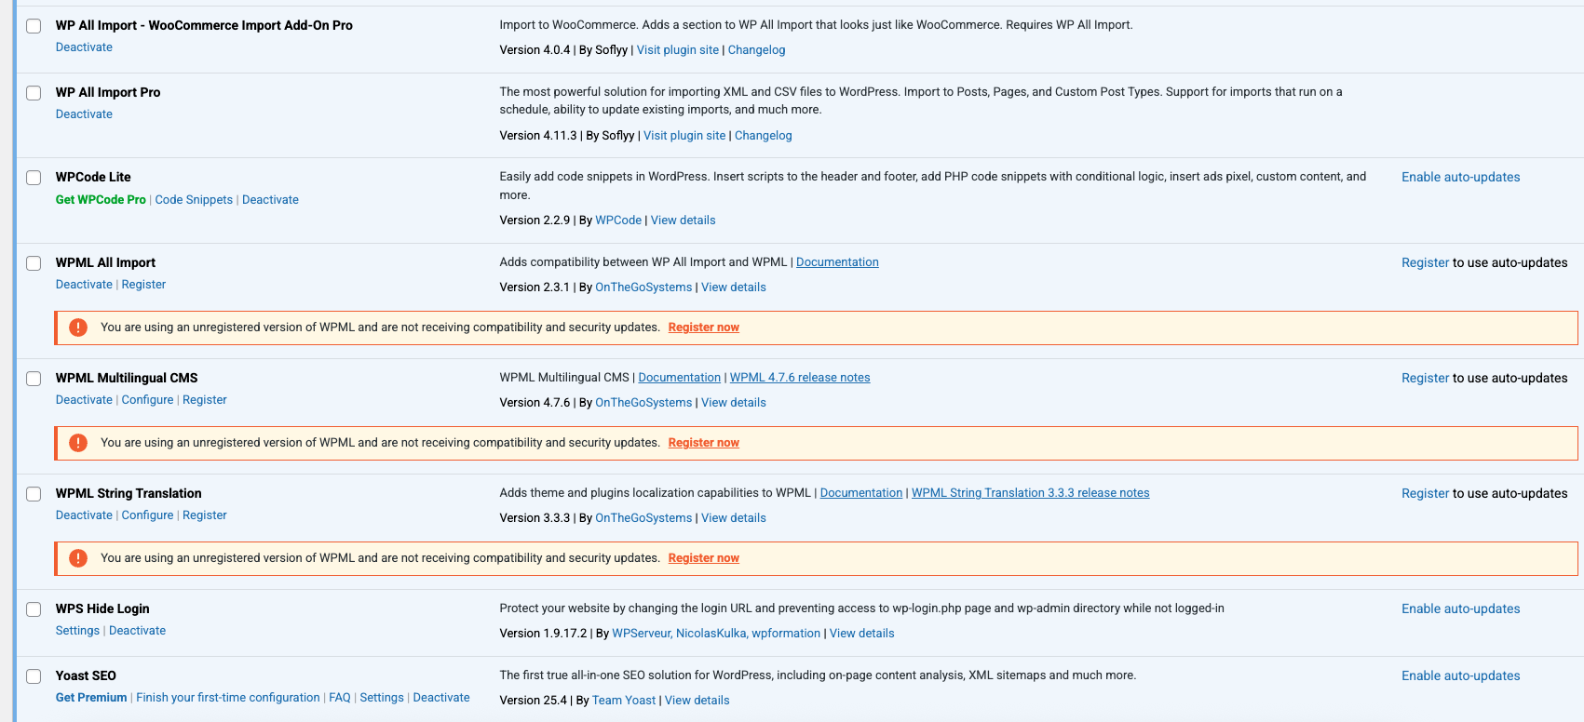Check the WPML String Translation checkbox
The width and height of the screenshot is (1584, 722).
[x=34, y=494]
